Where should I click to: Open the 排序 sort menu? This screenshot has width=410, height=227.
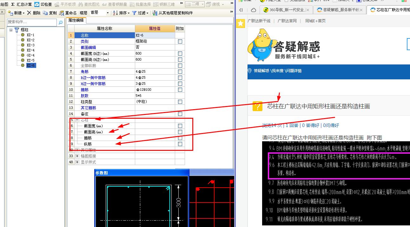pos(121,13)
